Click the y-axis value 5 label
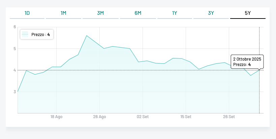The height and width of the screenshot is (139, 276). [15, 48]
